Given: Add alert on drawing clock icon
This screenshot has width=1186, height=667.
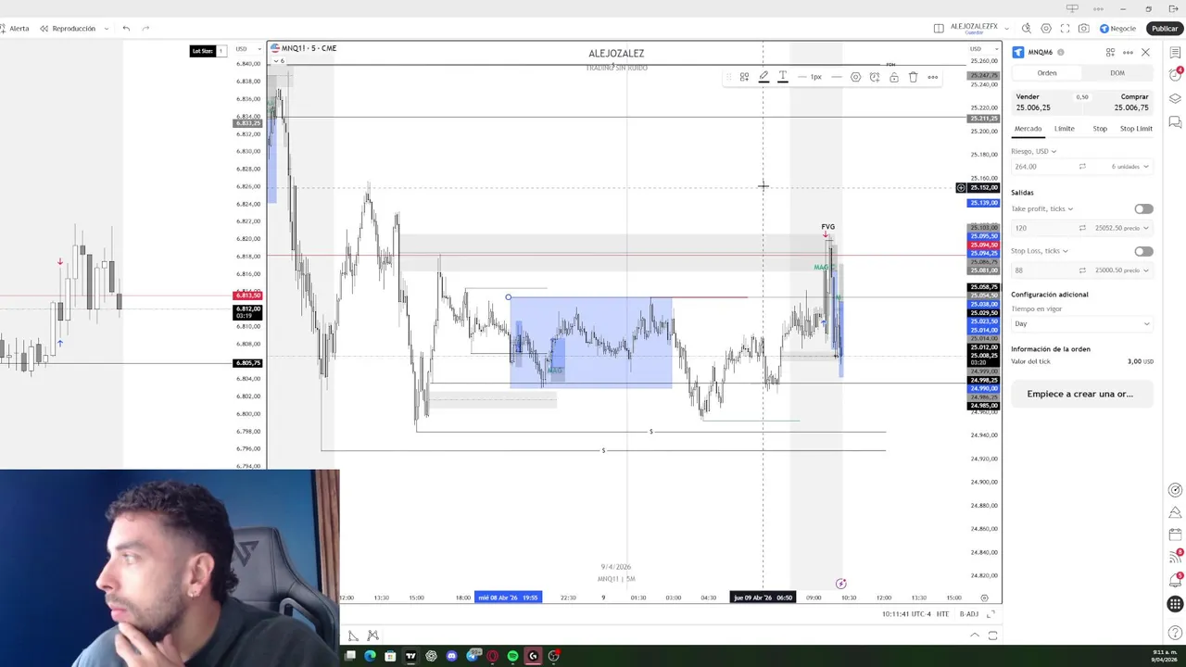Looking at the screenshot, I should [875, 77].
